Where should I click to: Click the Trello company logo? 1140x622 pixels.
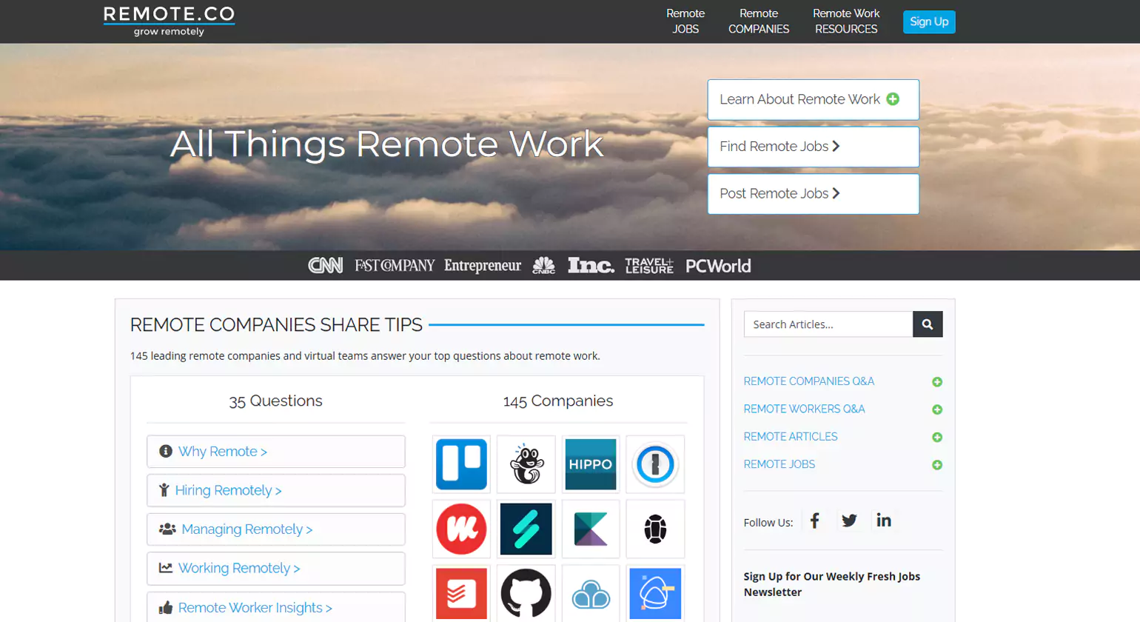462,465
